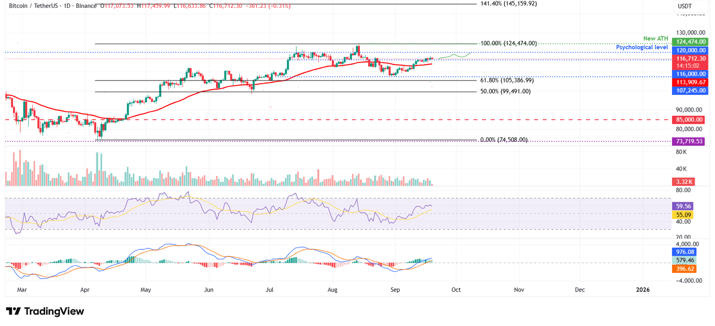Viewport: 715px width, 326px height.
Task: Click the Psychological level label
Action: [642, 47]
